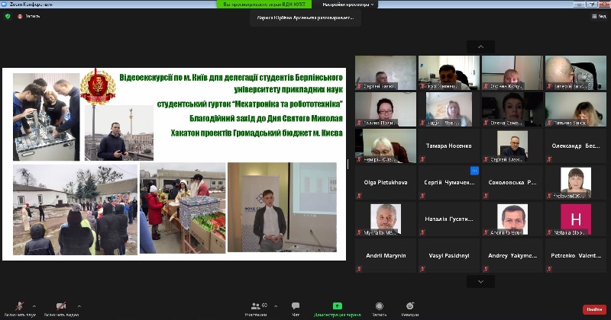Click green Share Screen button
Screen dimensions: 611x320
338,309
